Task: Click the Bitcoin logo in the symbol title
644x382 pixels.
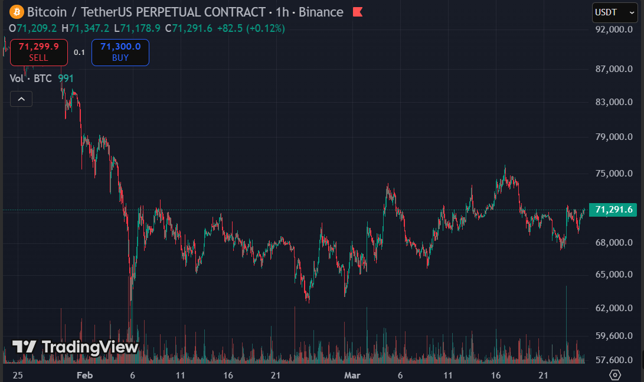Action: (x=16, y=12)
